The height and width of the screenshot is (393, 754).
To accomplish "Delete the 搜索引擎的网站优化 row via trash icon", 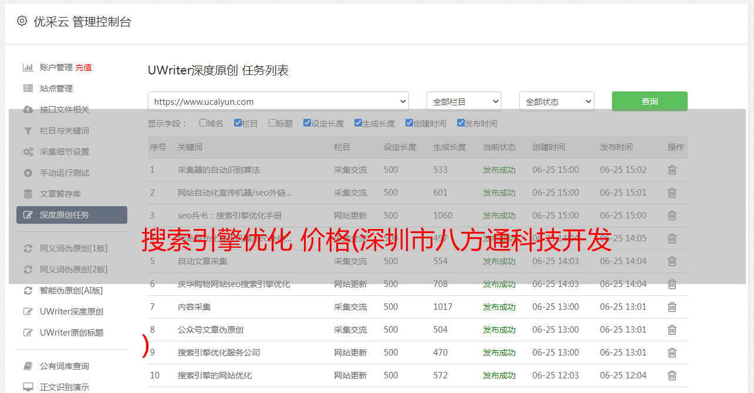I will (672, 375).
